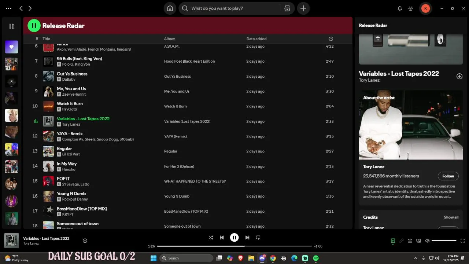Show all credits
Screen dimensions: 469x264
[451, 217]
